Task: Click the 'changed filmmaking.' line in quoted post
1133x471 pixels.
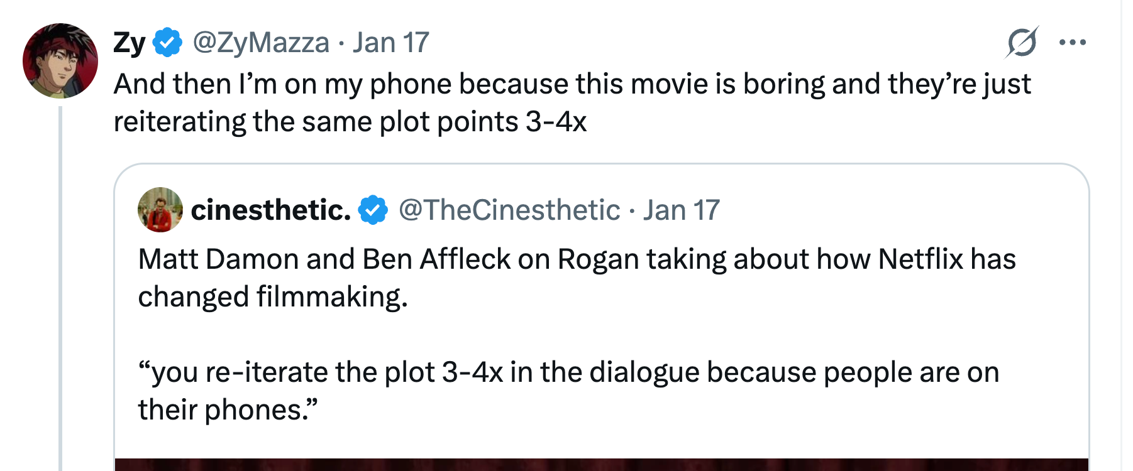Action: [x=273, y=296]
